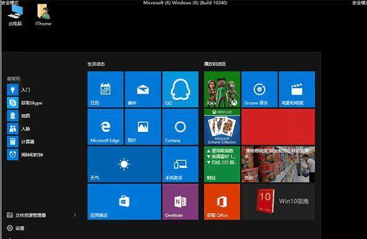Click the 获取 Office tile
The height and width of the screenshot is (239, 367).
click(x=222, y=201)
